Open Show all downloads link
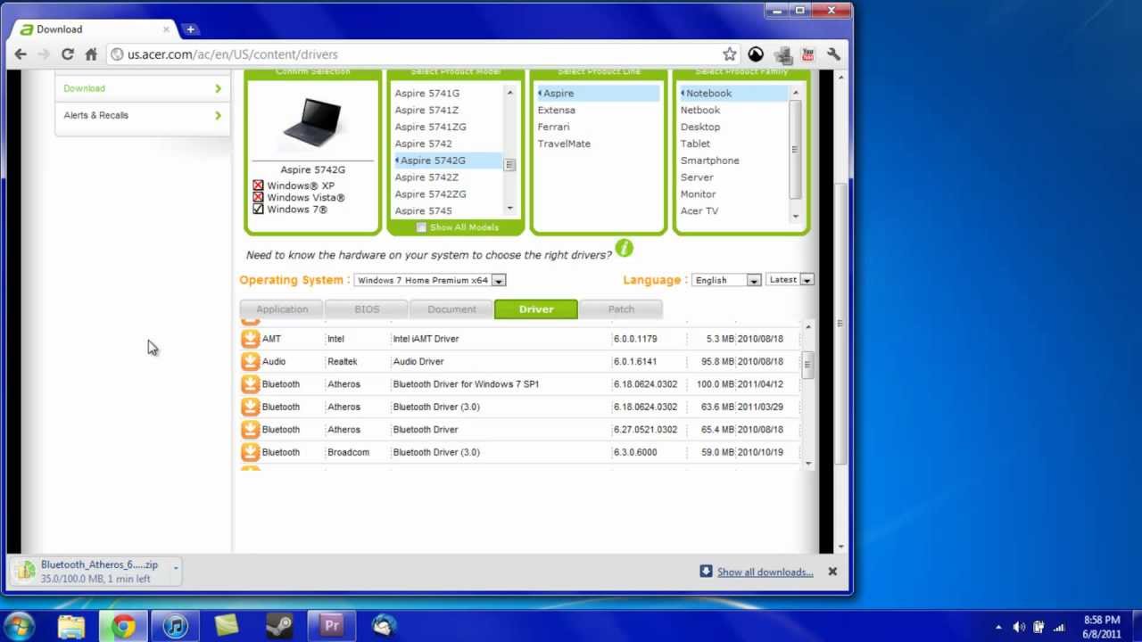Screen dimensions: 1142x642 coord(765,572)
